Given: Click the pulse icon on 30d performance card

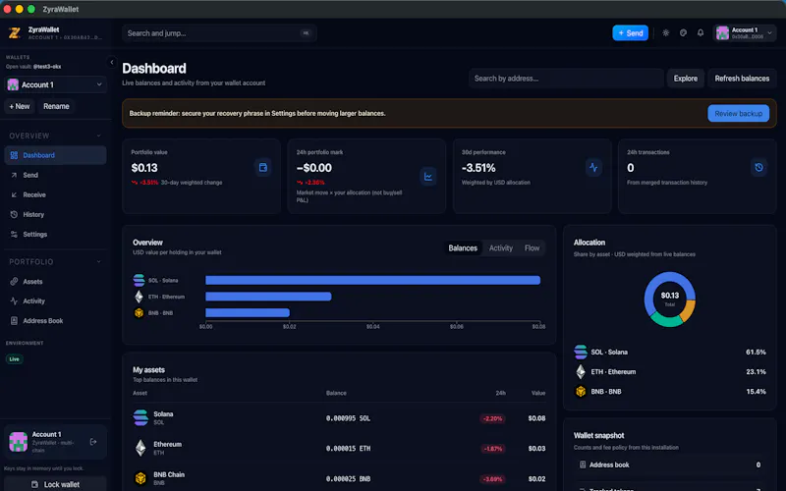Looking at the screenshot, I should pyautogui.click(x=593, y=167).
